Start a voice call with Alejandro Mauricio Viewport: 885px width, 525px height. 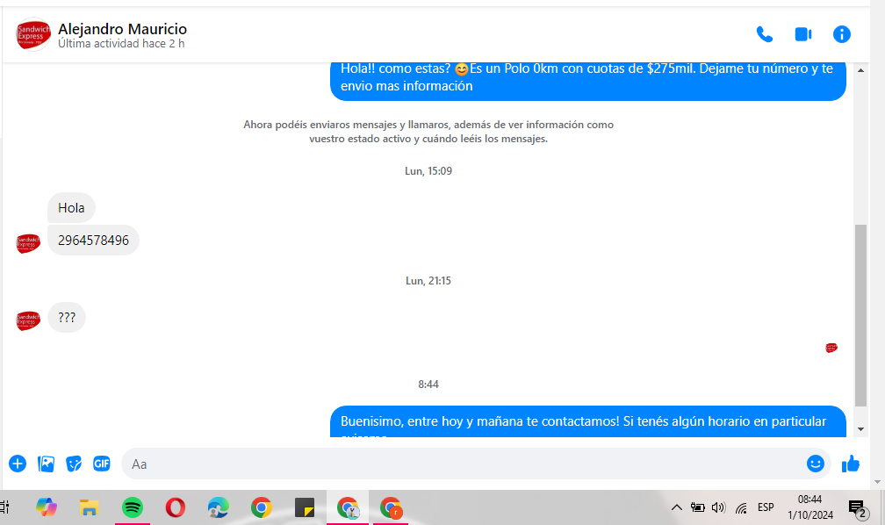[x=764, y=34]
